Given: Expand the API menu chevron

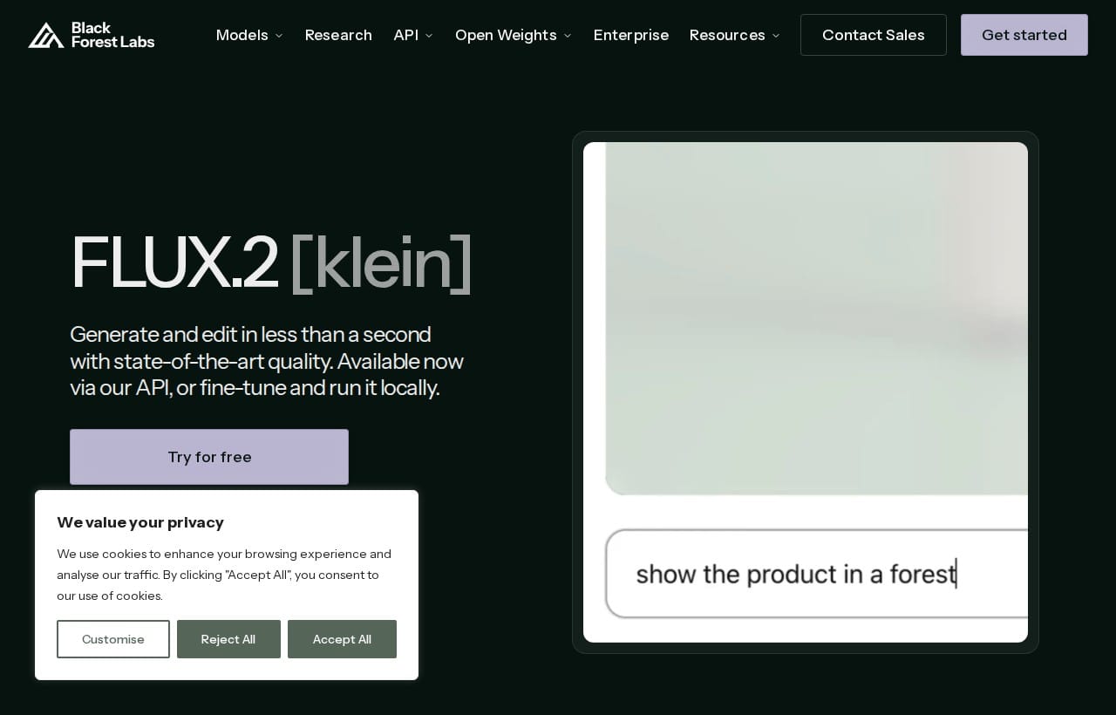Looking at the screenshot, I should [429, 36].
